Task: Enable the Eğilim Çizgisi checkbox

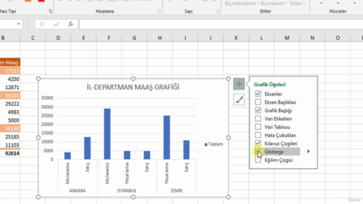Action: (258, 160)
